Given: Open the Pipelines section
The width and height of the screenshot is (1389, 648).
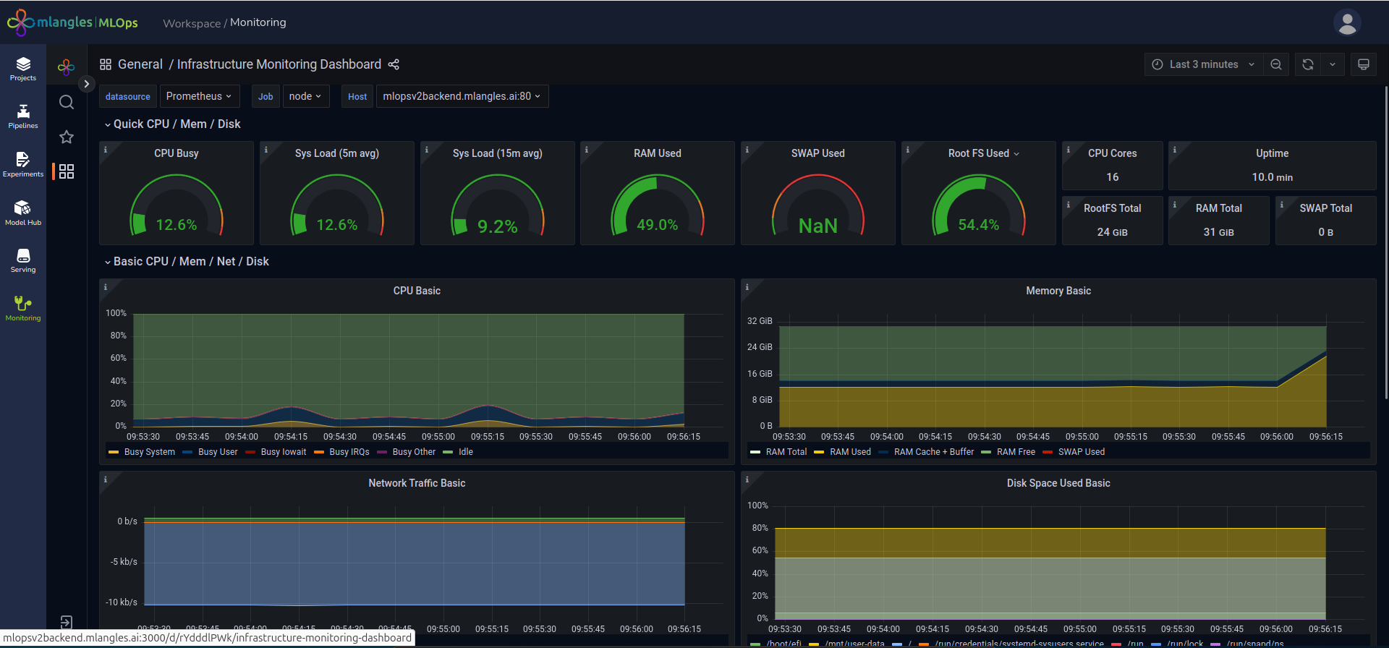Looking at the screenshot, I should point(23,116).
